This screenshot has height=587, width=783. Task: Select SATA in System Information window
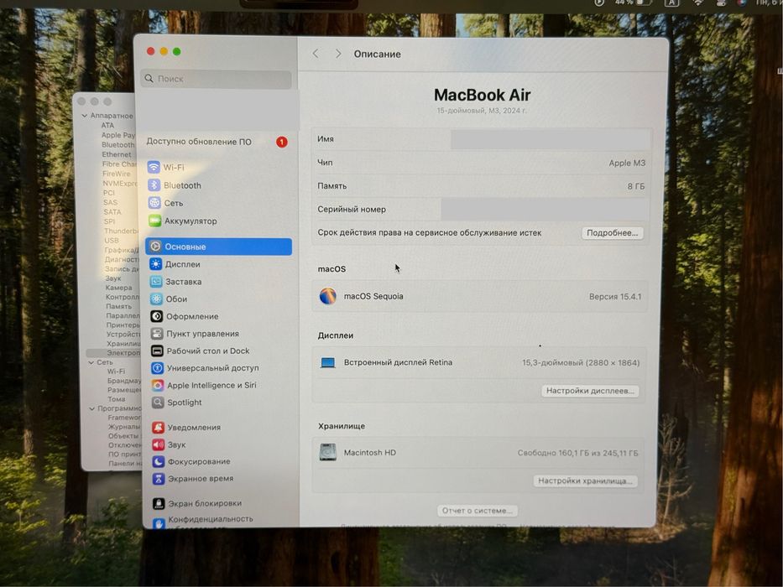point(112,212)
